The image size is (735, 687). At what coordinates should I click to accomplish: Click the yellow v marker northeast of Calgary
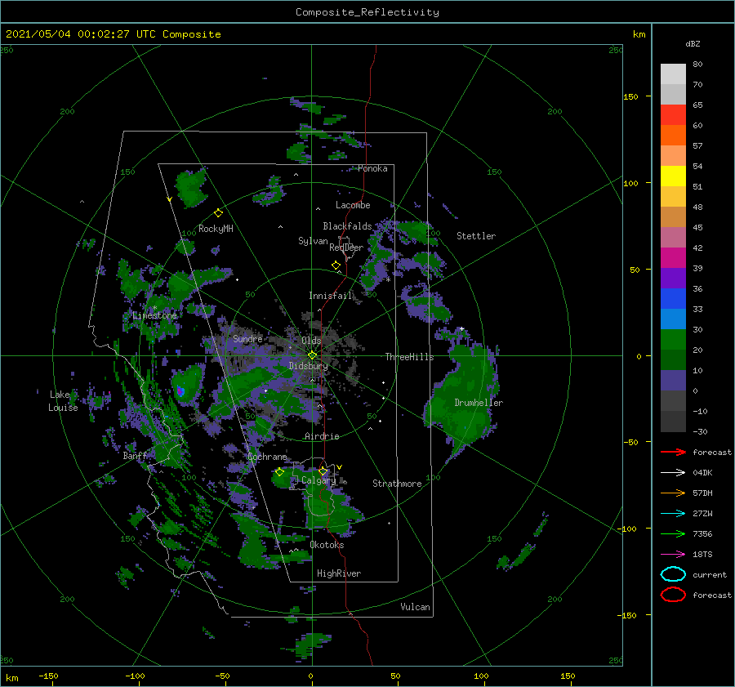[339, 467]
